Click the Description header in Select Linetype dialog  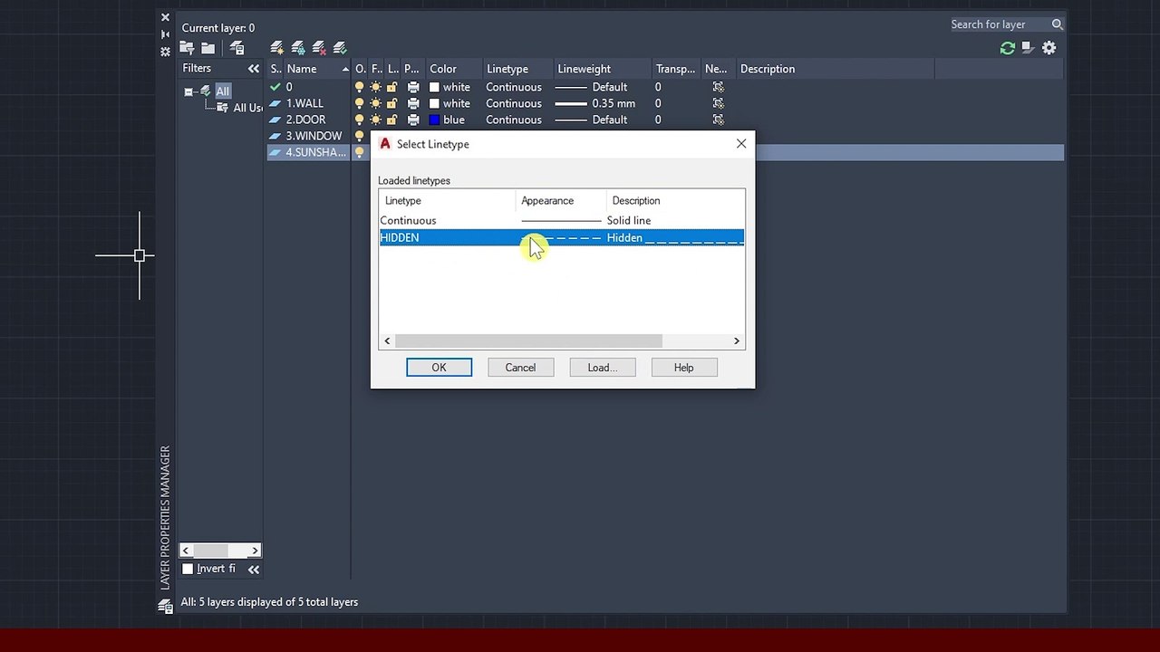(675, 201)
